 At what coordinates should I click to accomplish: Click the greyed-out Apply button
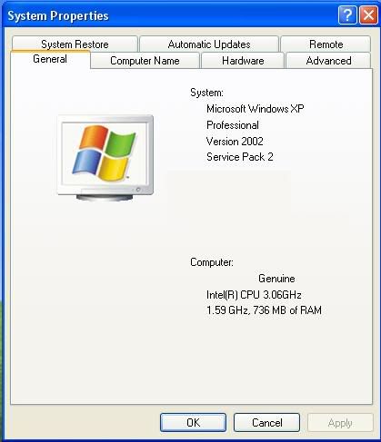[340, 423]
